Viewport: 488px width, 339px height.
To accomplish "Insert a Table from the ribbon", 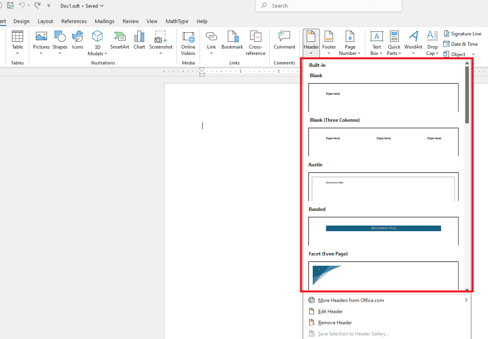I will 18,43.
